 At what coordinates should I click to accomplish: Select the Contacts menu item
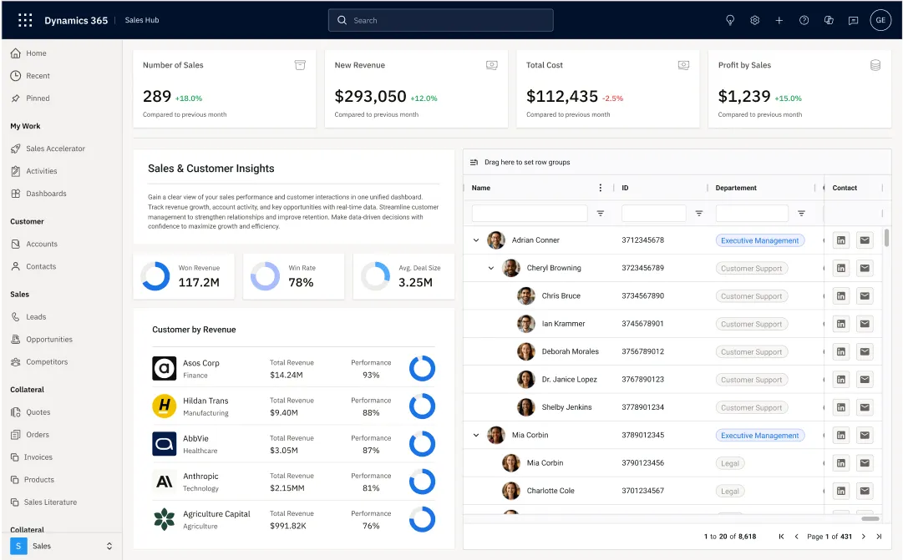(x=40, y=266)
